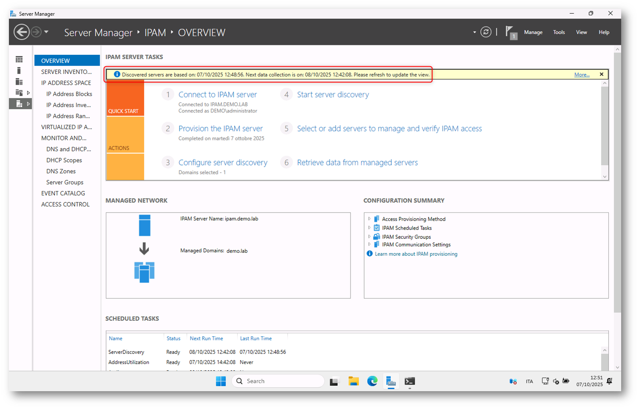Viewport: 639px width, 409px height.
Task: Open the Tools menu
Action: click(x=559, y=32)
